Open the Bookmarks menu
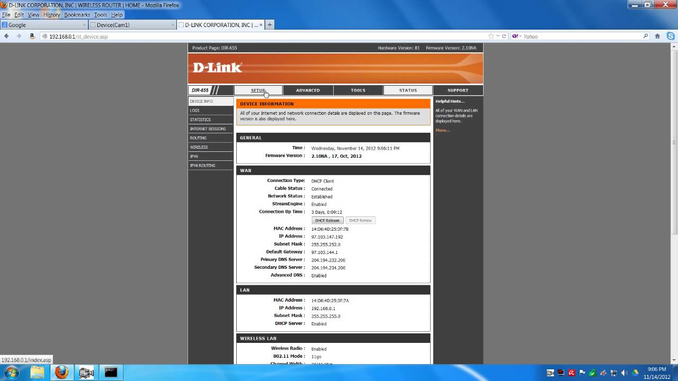 coord(77,15)
